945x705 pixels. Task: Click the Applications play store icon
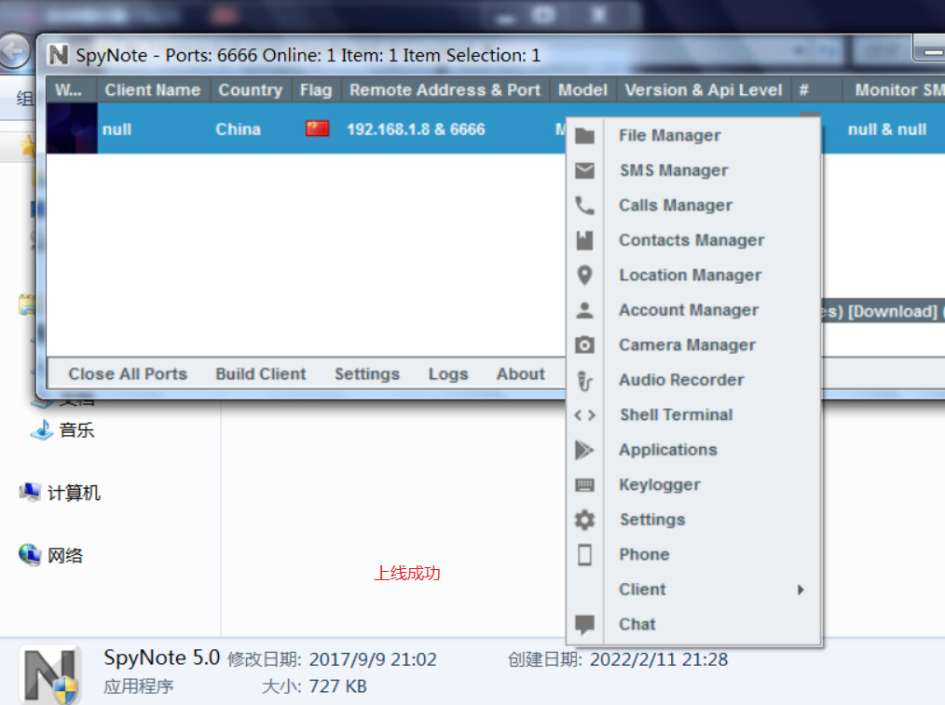(584, 450)
